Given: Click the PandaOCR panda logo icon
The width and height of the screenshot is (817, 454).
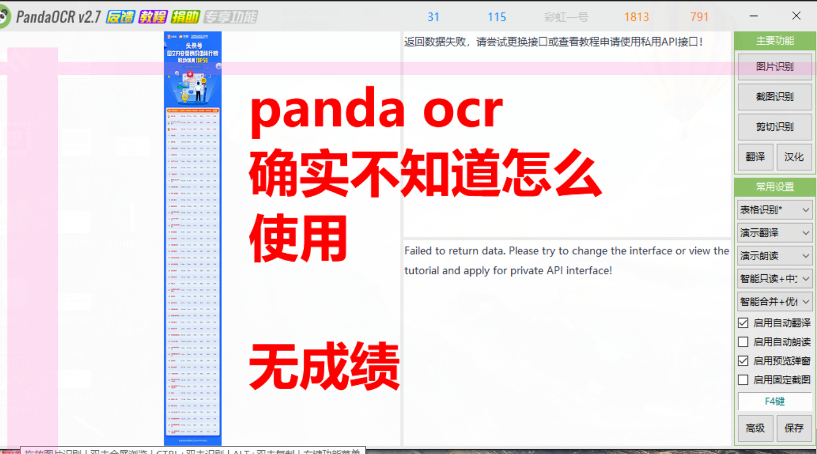Looking at the screenshot, I should tap(5, 17).
